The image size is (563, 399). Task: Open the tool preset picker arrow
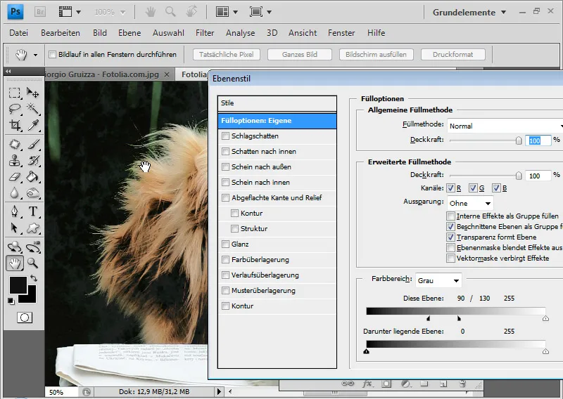click(35, 55)
